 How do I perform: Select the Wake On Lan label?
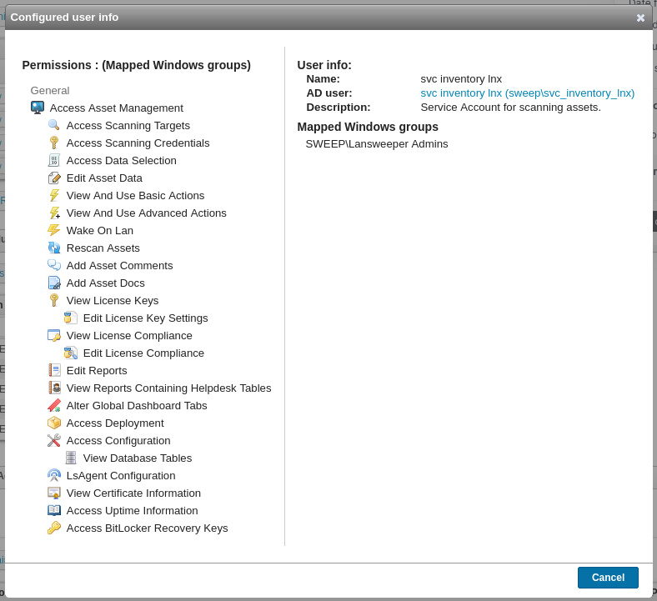[100, 231]
